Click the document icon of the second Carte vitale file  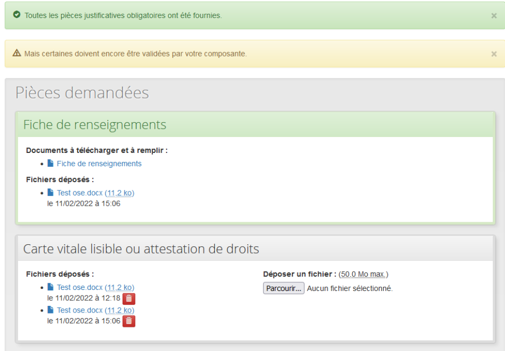50,309
